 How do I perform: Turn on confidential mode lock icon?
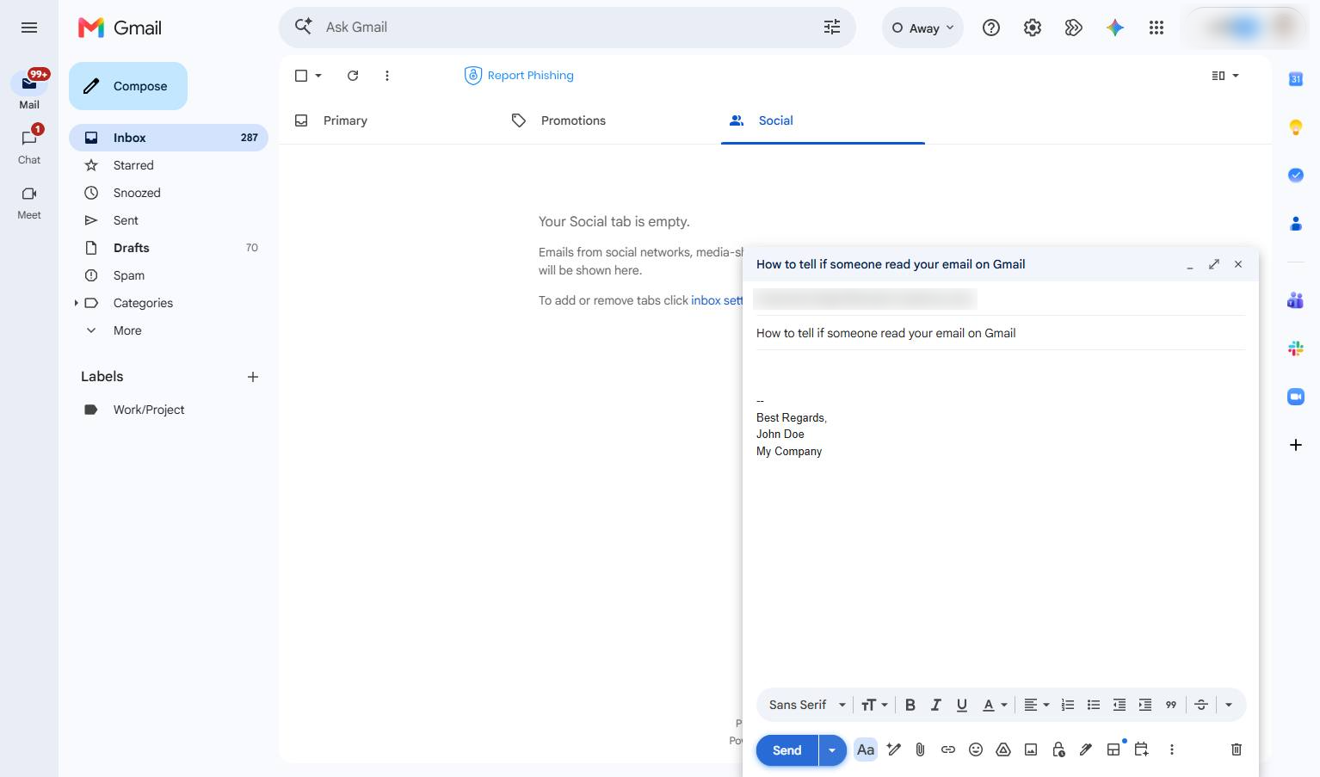[x=1058, y=749]
